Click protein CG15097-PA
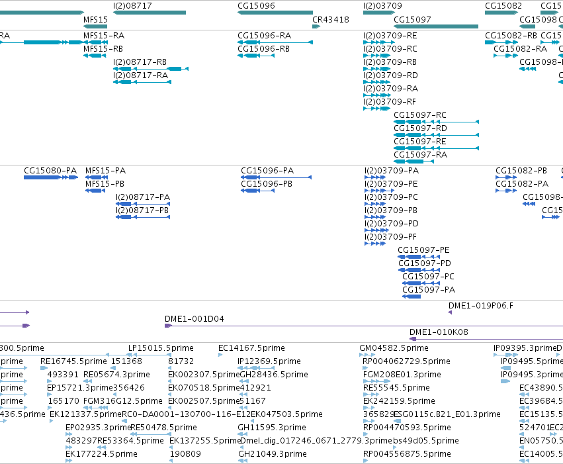Screen dimensions: 563x464 [x=429, y=290]
